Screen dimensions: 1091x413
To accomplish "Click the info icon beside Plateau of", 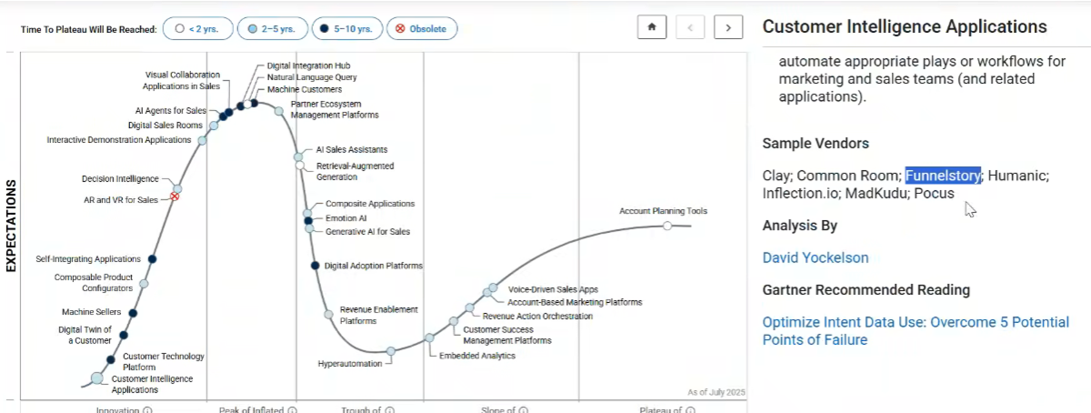I will click(689, 409).
